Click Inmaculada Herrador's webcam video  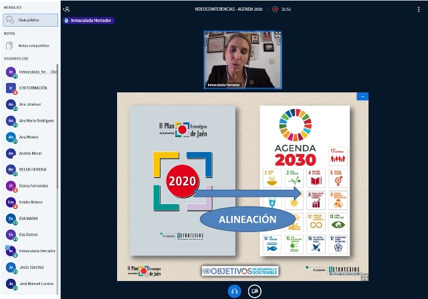tap(243, 59)
